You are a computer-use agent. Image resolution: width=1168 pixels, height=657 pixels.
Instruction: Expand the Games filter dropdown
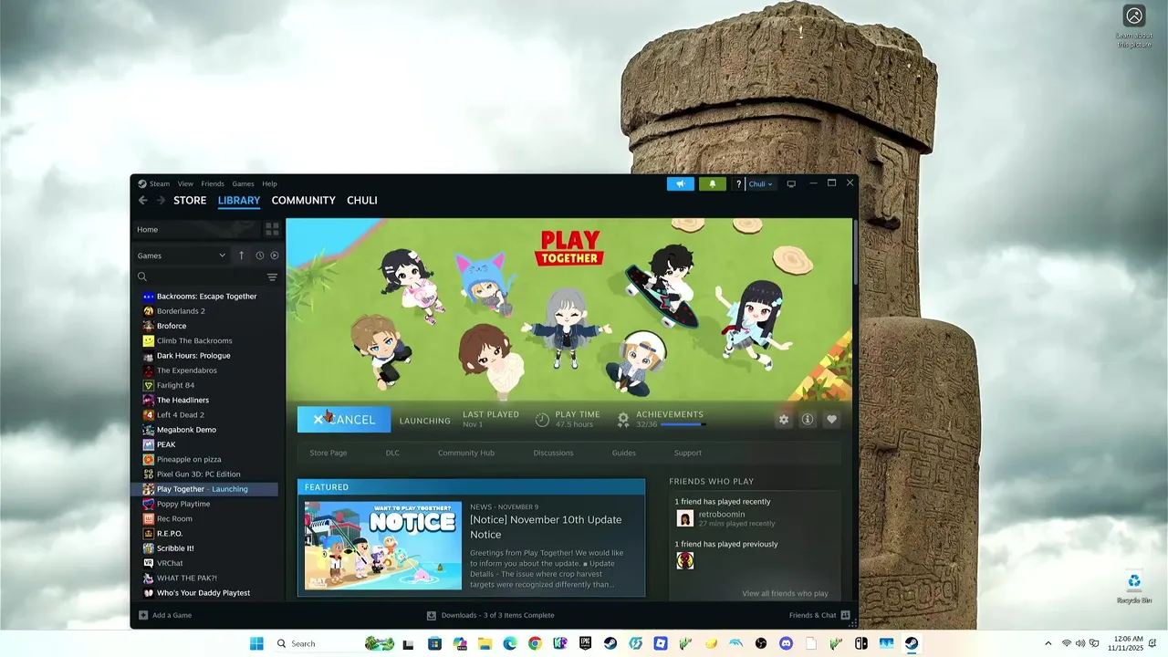click(x=181, y=255)
